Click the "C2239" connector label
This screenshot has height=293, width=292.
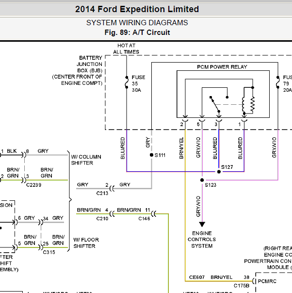pyautogui.click(x=33, y=185)
